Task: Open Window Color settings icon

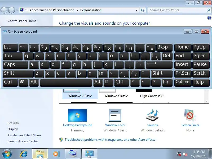Action: (115, 115)
